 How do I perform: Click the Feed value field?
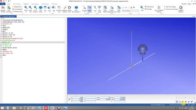coord(105,100)
